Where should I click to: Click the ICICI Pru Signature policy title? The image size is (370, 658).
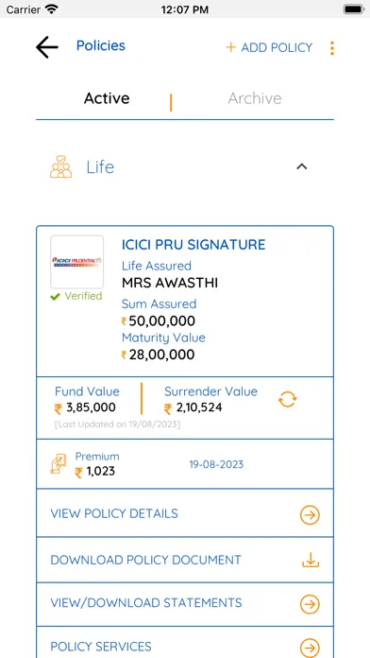[193, 245]
